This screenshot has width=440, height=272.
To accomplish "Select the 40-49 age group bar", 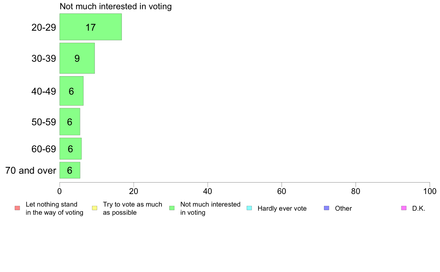I will pyautogui.click(x=71, y=91).
